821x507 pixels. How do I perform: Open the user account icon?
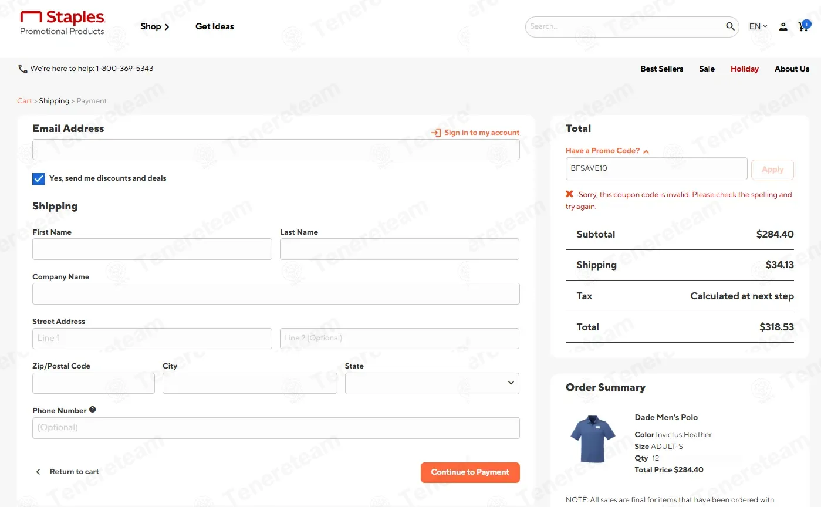click(783, 26)
